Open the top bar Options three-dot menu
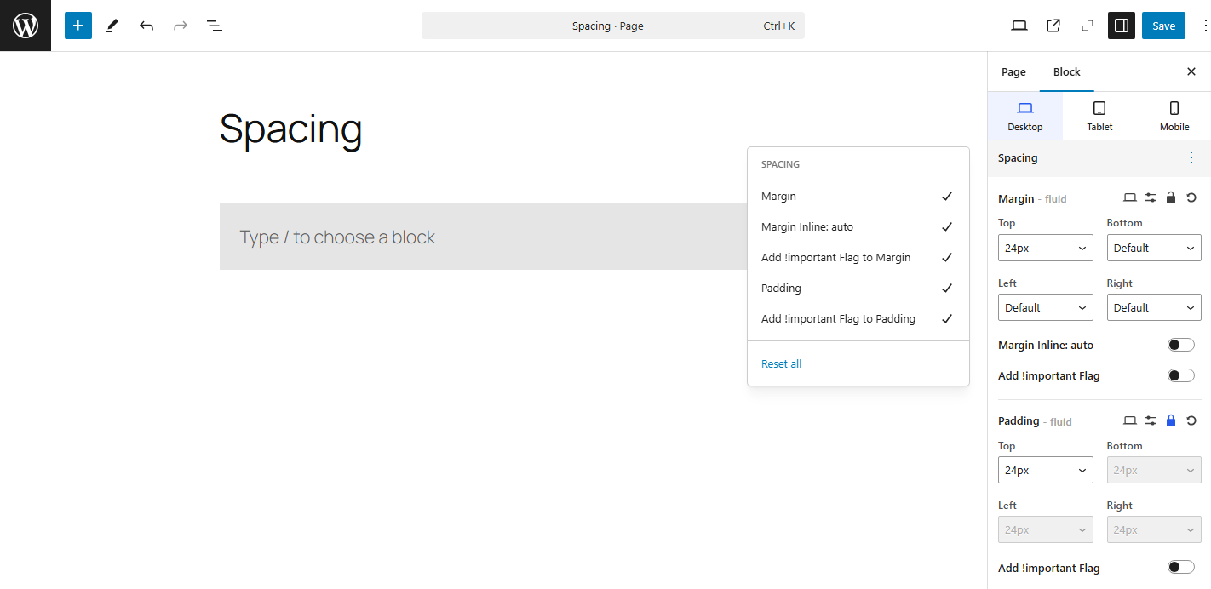Screen dimensions: 1211x589 1204,26
